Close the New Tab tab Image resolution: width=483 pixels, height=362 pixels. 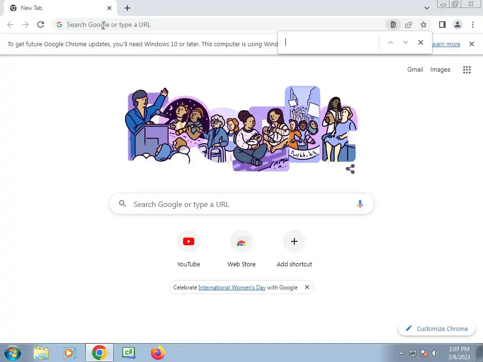[109, 8]
